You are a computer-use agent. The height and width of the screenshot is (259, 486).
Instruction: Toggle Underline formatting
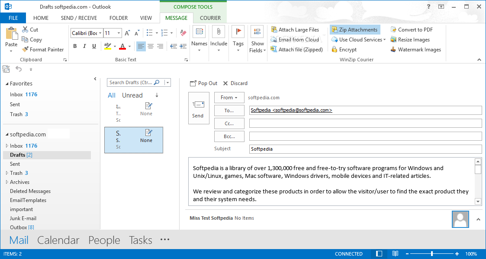point(94,46)
